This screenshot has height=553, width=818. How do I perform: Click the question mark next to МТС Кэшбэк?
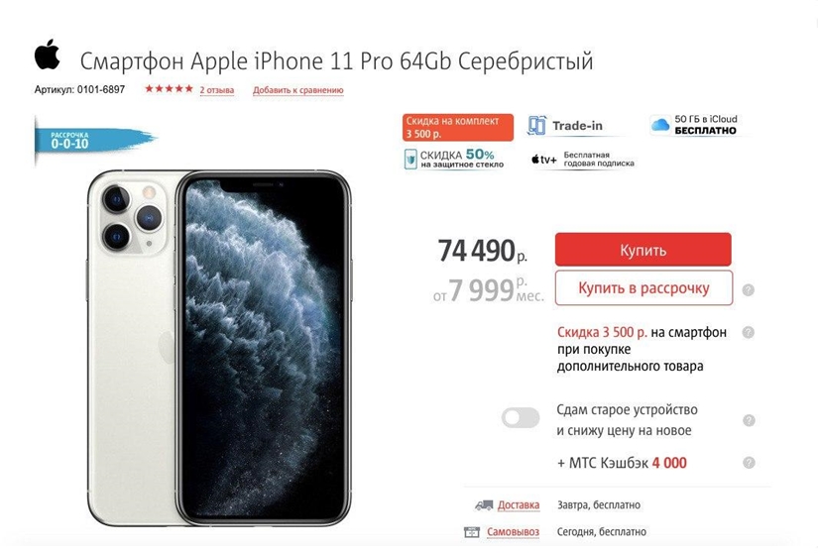tap(749, 462)
